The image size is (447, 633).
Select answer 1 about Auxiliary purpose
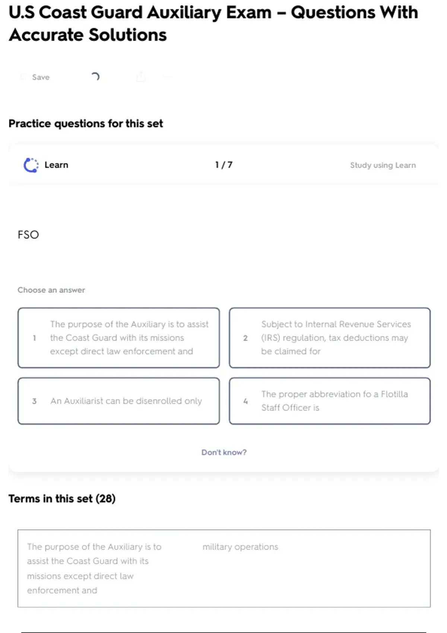coord(118,338)
